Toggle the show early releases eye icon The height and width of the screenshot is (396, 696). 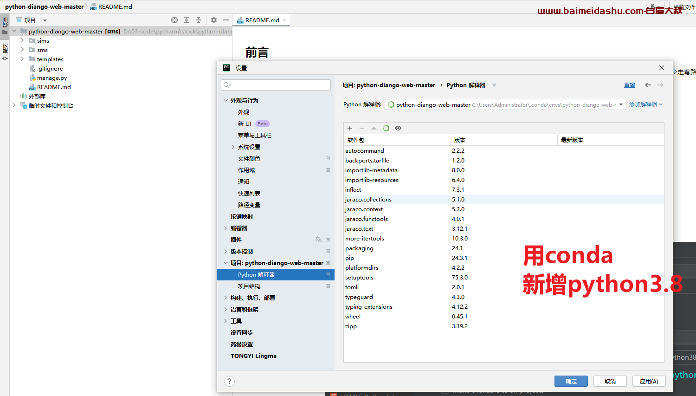(398, 128)
